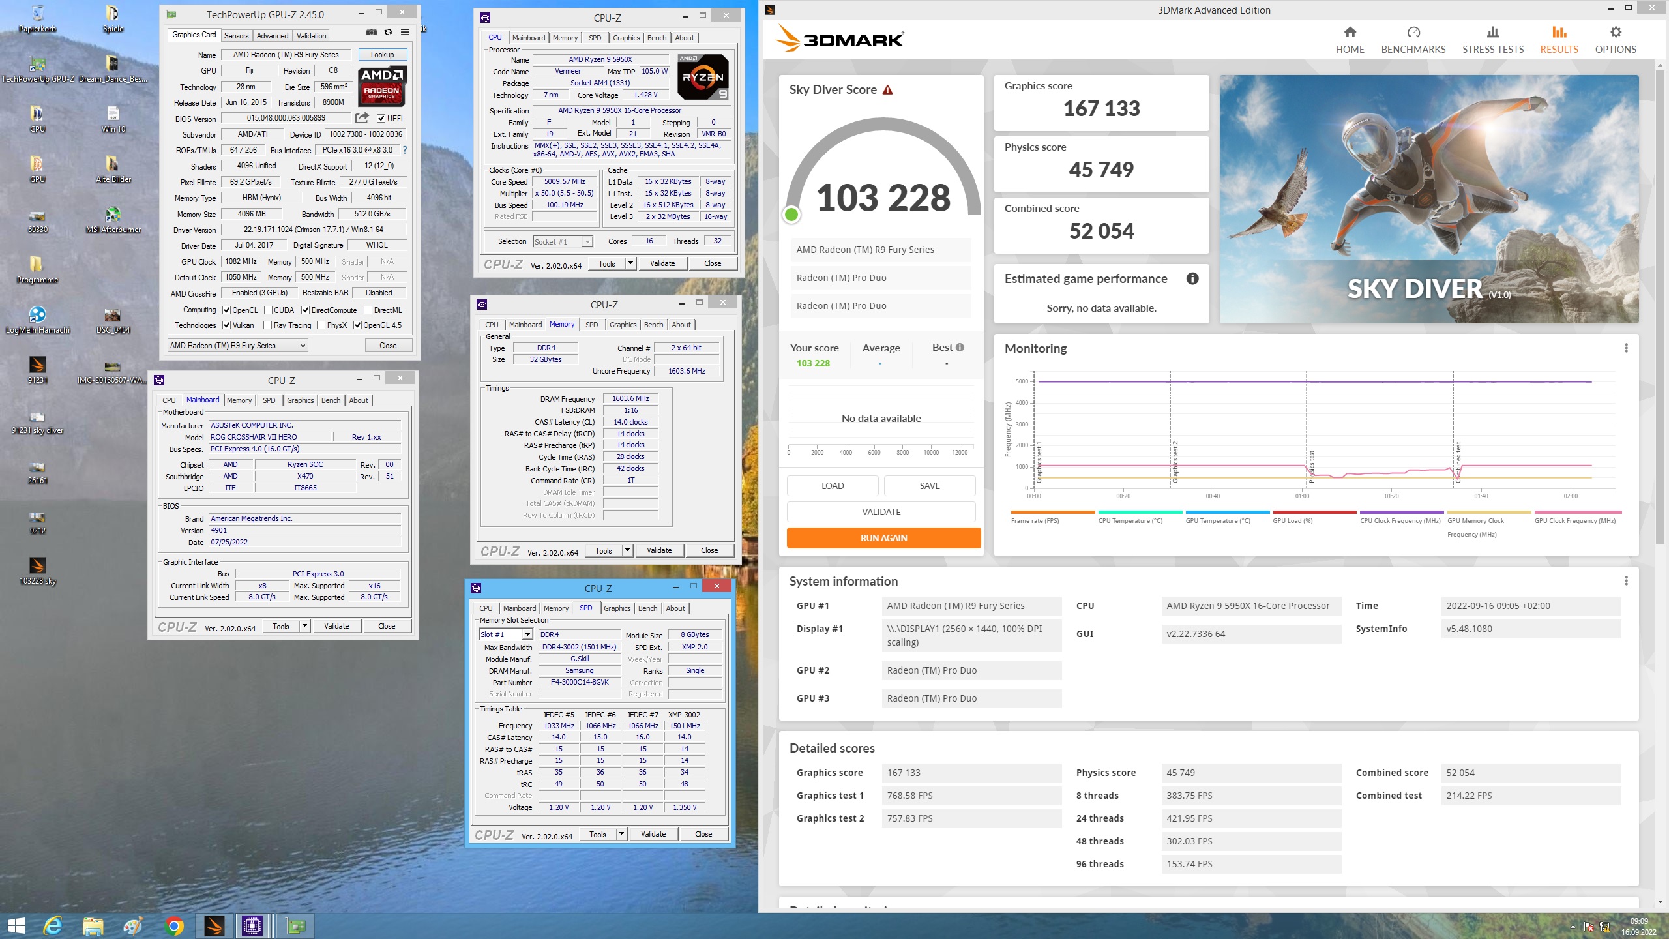This screenshot has width=1669, height=939.
Task: Open TechPowerUp GPU-Z desktop shortcut
Action: point(38,68)
